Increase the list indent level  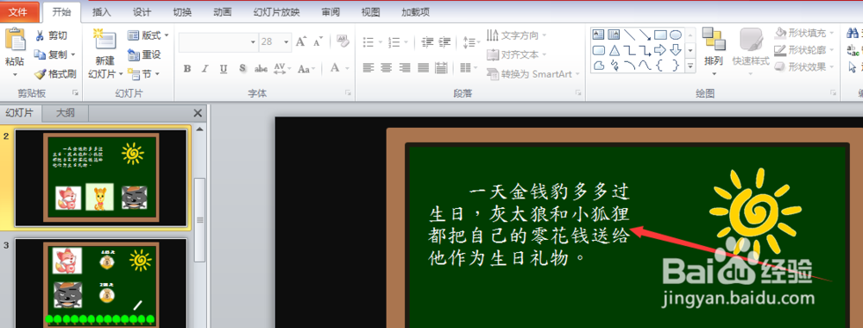(444, 41)
